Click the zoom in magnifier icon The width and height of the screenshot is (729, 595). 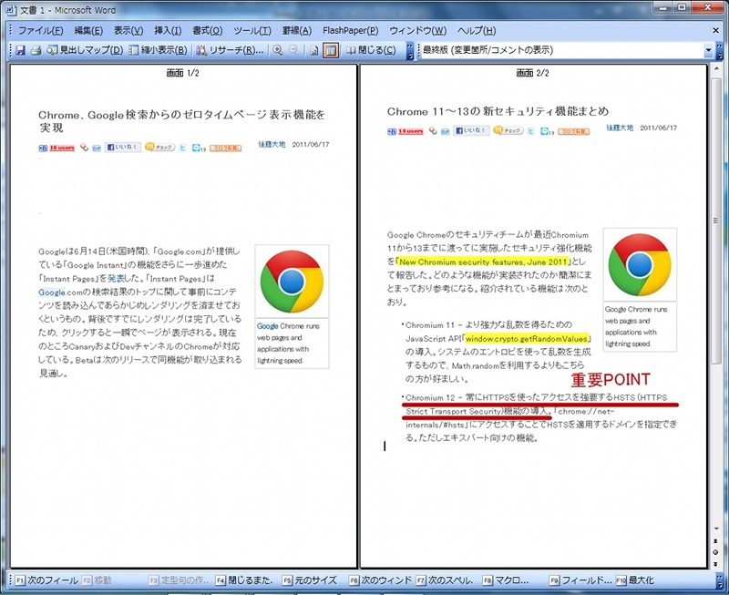pos(278,50)
